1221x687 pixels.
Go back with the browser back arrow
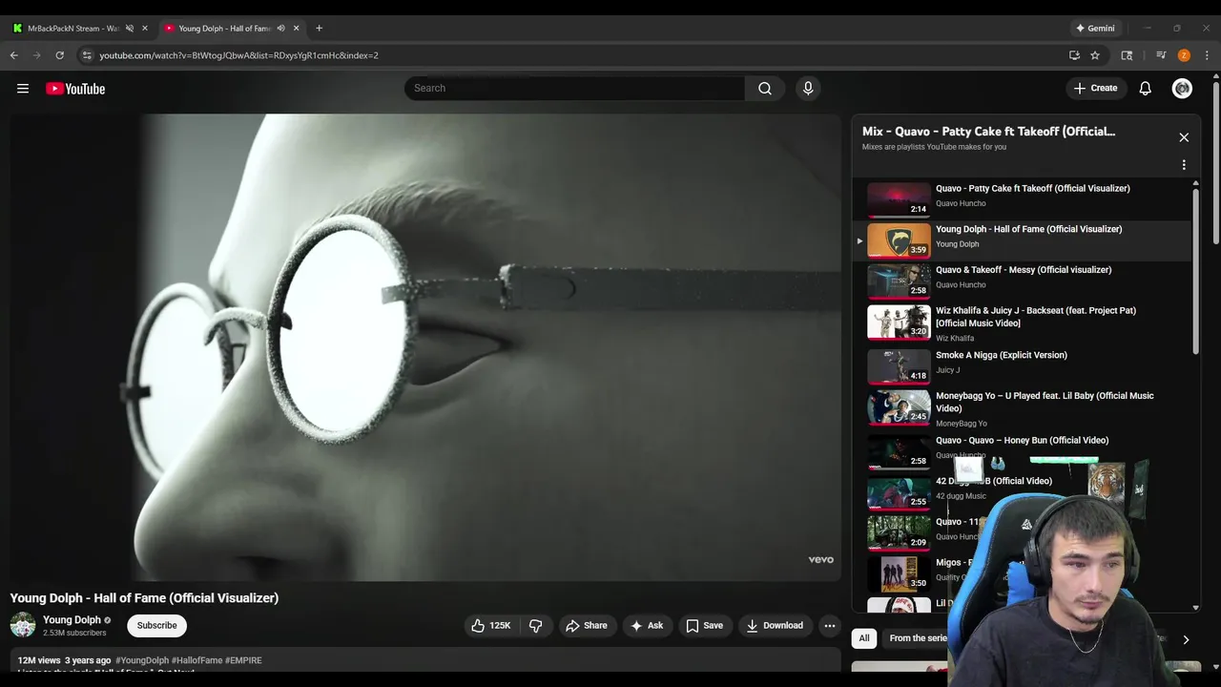click(x=14, y=55)
